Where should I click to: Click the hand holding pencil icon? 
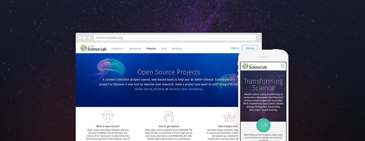[108, 116]
